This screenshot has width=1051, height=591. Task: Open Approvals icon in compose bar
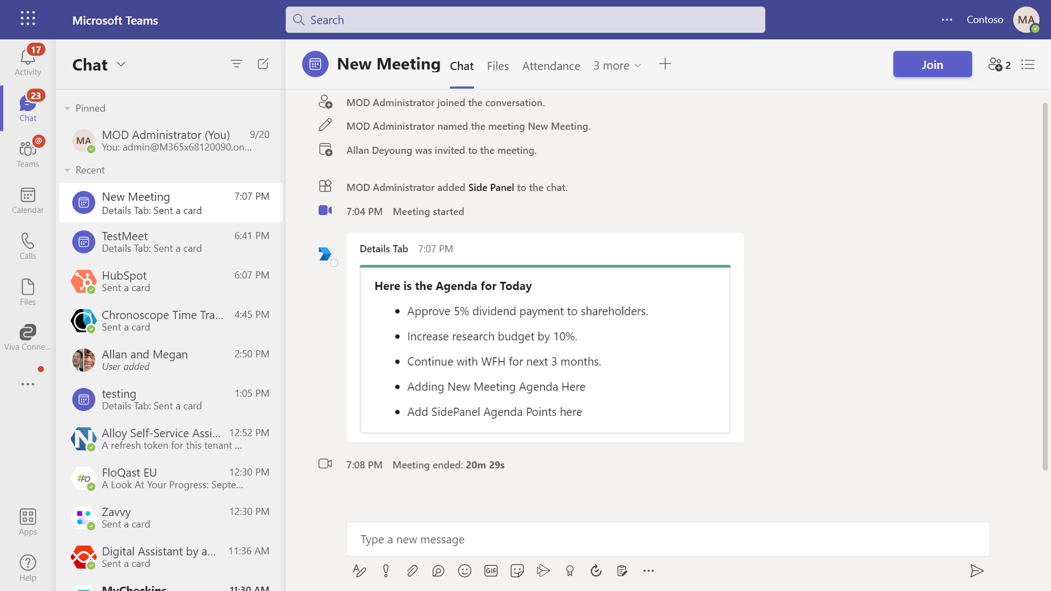click(x=596, y=571)
